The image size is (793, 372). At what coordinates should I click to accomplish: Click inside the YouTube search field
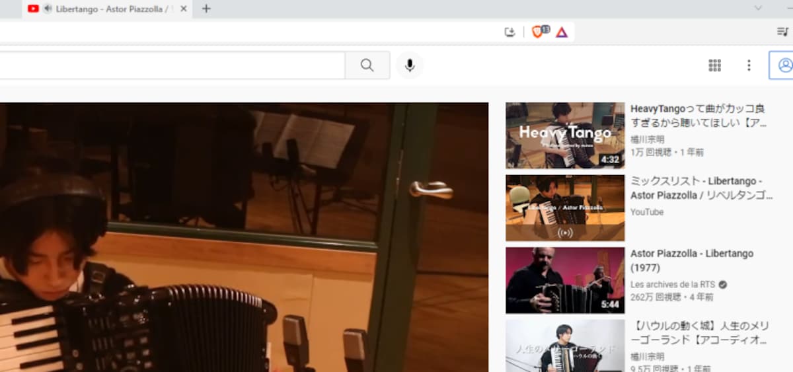click(172, 65)
